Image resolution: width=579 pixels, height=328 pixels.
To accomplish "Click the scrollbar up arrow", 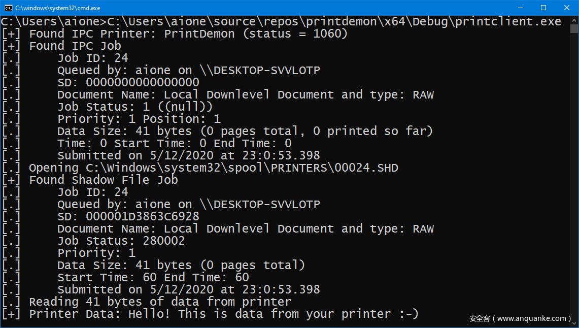I will point(574,21).
